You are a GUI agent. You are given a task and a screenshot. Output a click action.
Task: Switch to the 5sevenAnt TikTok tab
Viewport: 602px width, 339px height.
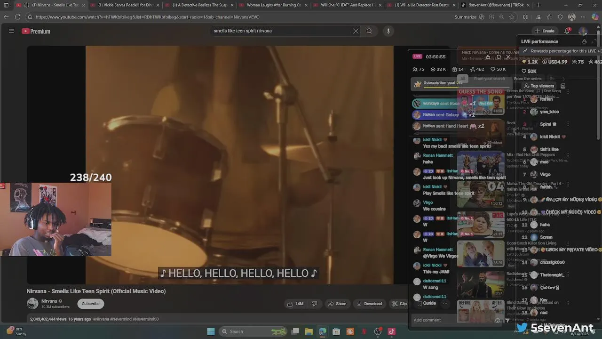tap(496, 5)
